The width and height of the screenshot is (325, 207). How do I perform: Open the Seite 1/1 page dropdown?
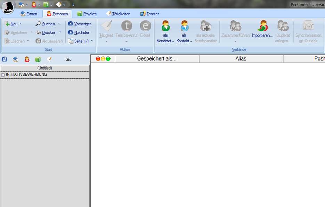coord(92,41)
